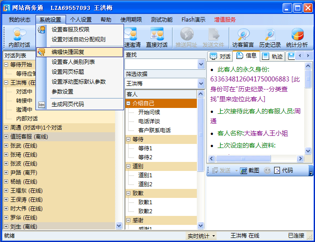Open 历史记录 toolbar icon

click(x=270, y=37)
